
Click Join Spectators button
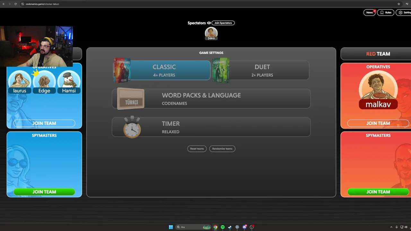pos(223,23)
